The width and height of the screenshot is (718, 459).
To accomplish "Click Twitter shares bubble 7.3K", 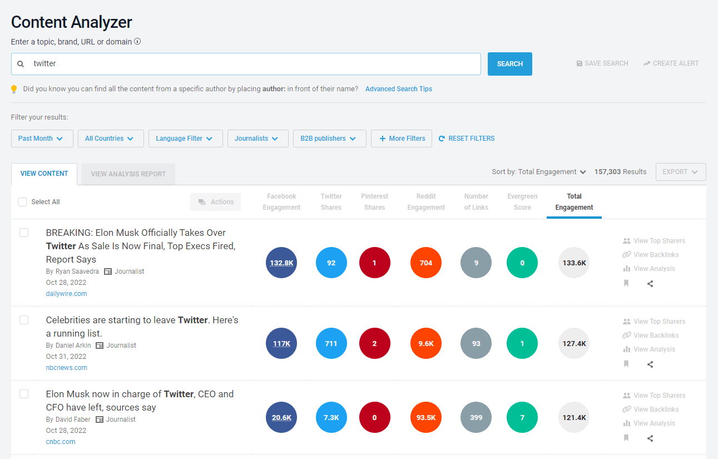I will coord(331,417).
